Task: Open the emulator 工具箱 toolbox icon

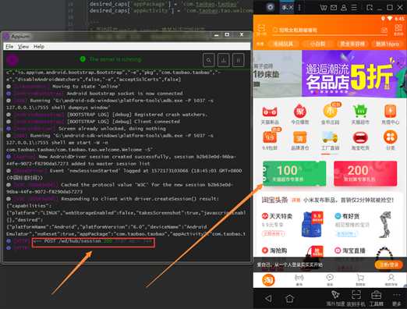Action: coord(376,299)
